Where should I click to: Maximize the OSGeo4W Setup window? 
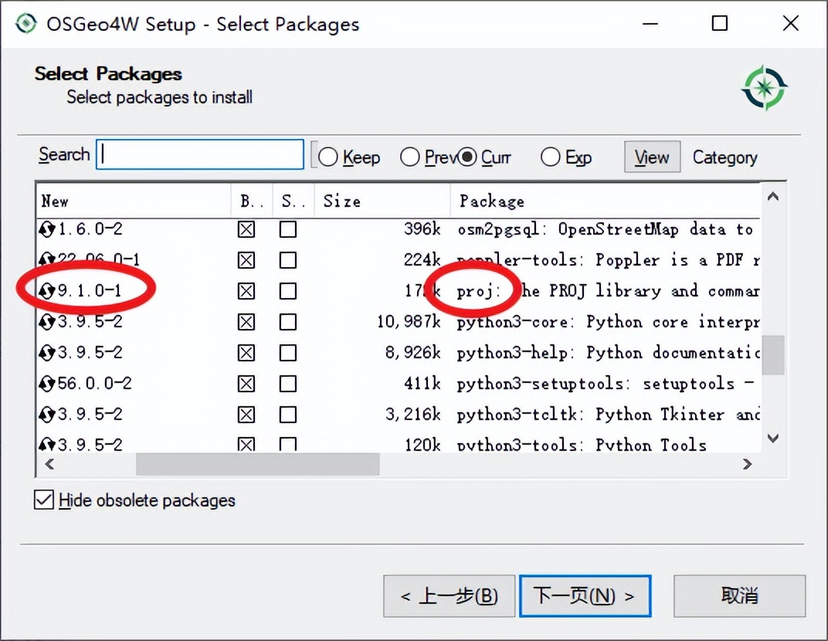point(720,23)
